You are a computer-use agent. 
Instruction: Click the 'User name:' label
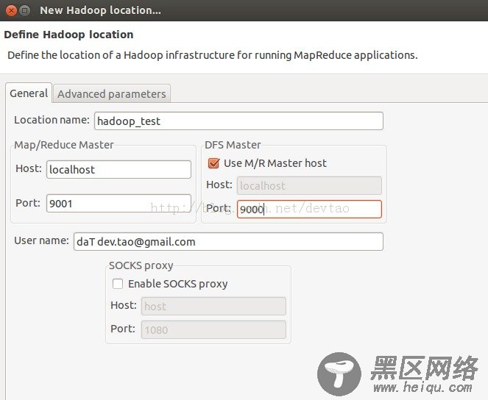pos(41,240)
